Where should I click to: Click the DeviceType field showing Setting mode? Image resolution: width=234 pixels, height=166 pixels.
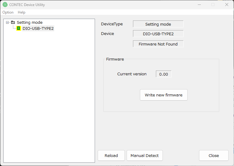[158, 24]
